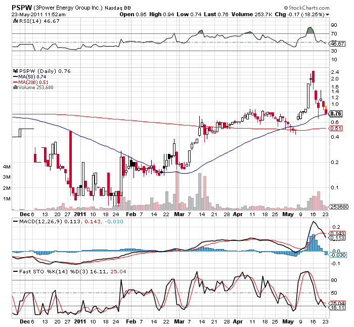The image size is (354, 327).
Task: Click the RSI(14) indicator icon
Action: 15,21
